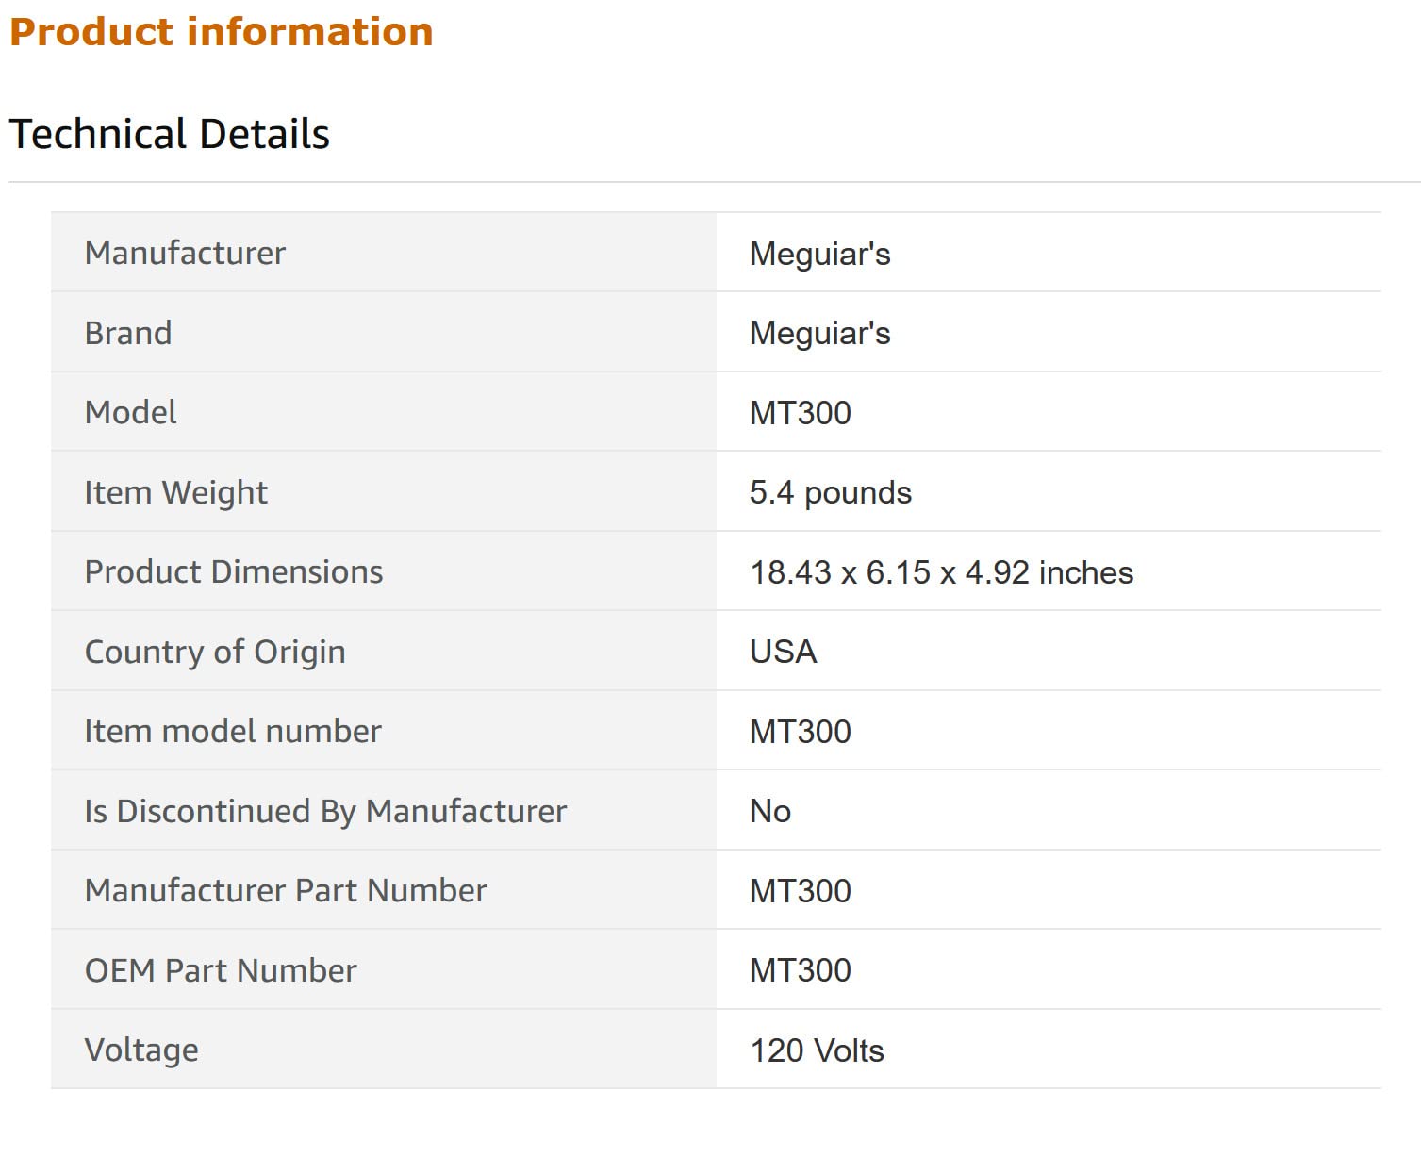
Task: Select the "Item model number" label
Action: [x=233, y=731]
